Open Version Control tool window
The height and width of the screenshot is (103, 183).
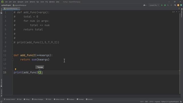9,99
